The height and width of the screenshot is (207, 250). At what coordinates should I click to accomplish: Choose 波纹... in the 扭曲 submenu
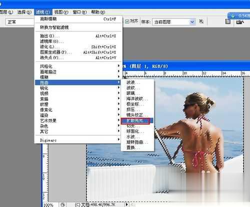point(137,88)
